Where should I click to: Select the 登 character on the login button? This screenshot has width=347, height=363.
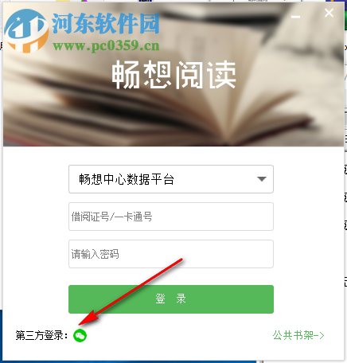click(x=161, y=299)
